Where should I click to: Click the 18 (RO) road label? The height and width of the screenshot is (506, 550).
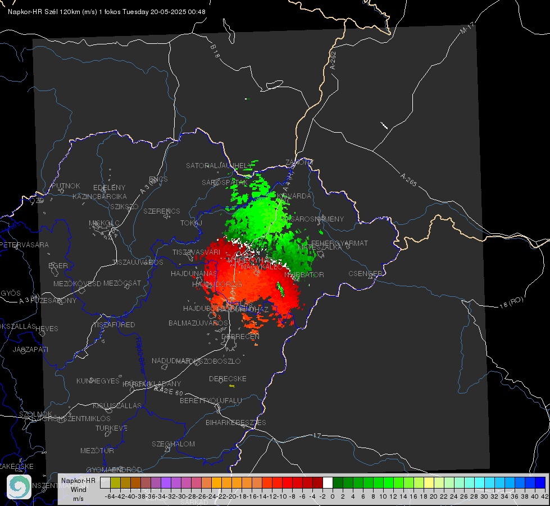click(511, 302)
